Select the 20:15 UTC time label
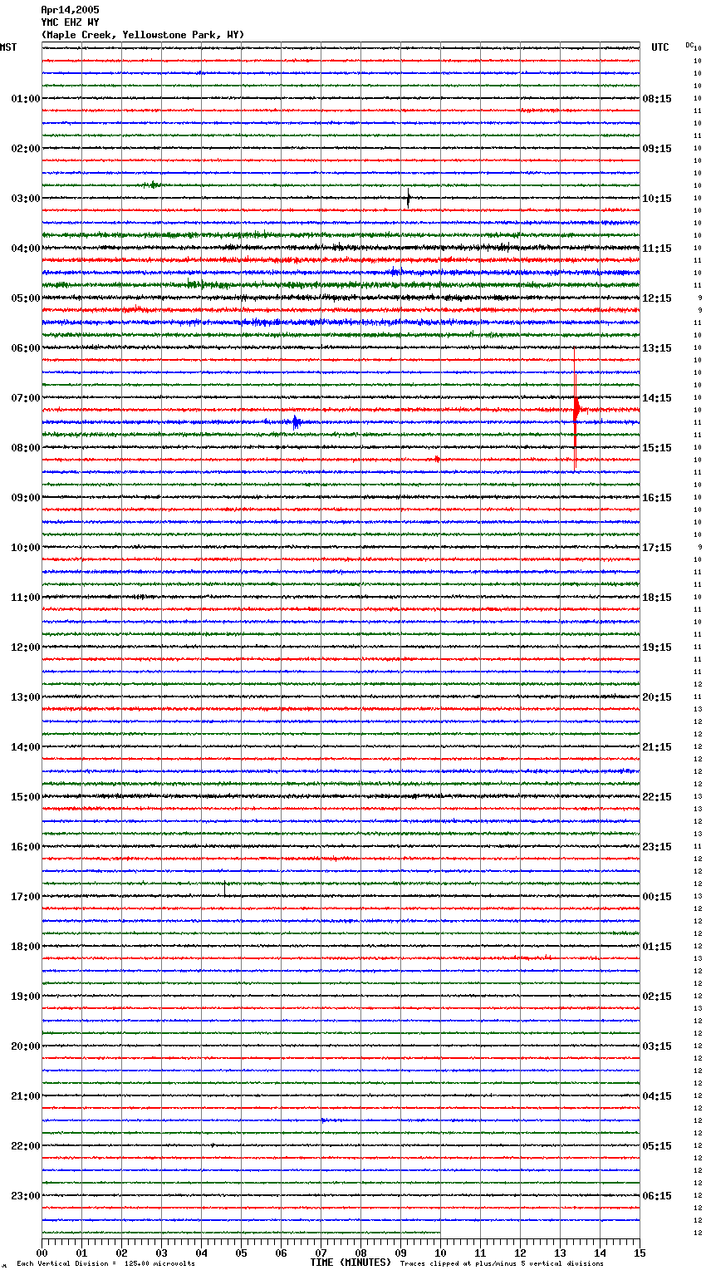This screenshot has width=706, height=1275. click(657, 697)
